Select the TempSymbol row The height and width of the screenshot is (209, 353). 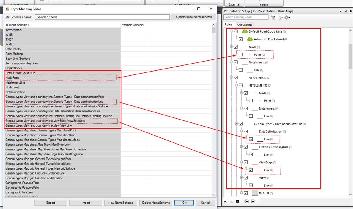62,30
